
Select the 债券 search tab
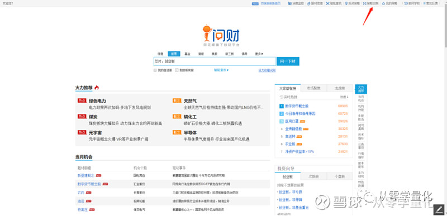coord(244,54)
